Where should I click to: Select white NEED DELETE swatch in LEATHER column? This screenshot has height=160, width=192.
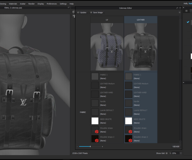click(129, 121)
